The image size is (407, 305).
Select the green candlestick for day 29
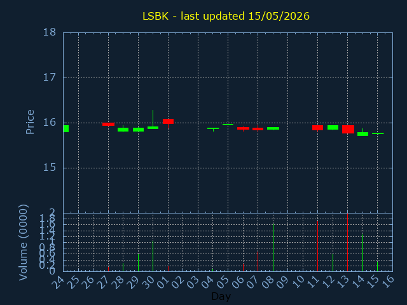click(x=139, y=130)
